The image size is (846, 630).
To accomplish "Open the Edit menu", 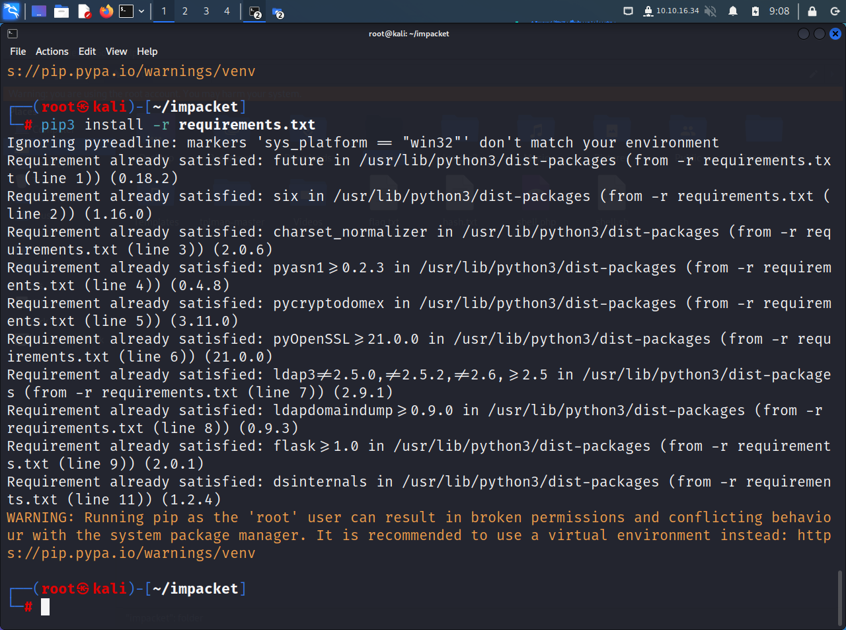I will pos(87,52).
